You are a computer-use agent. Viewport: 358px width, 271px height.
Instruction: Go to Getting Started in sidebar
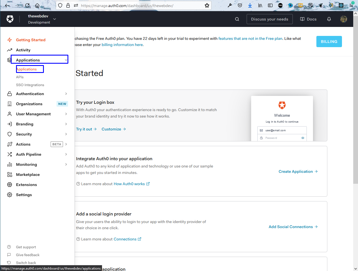(31, 40)
